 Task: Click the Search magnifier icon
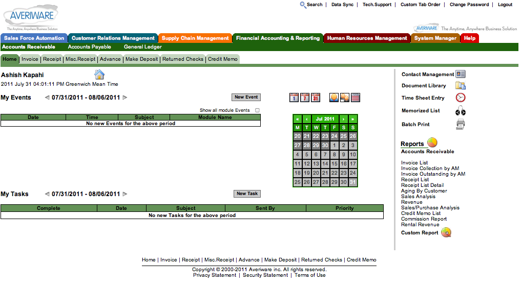303,5
